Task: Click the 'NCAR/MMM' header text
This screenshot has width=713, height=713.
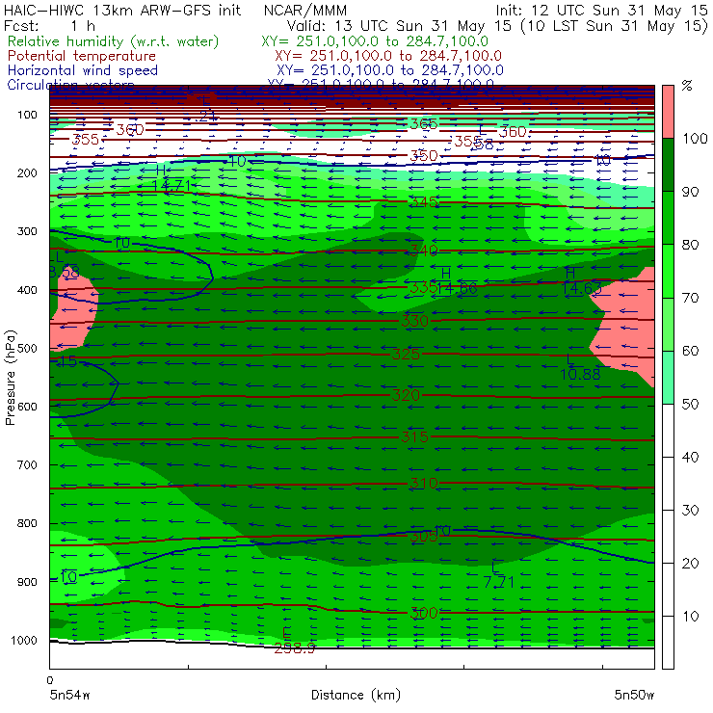Action: tap(305, 11)
